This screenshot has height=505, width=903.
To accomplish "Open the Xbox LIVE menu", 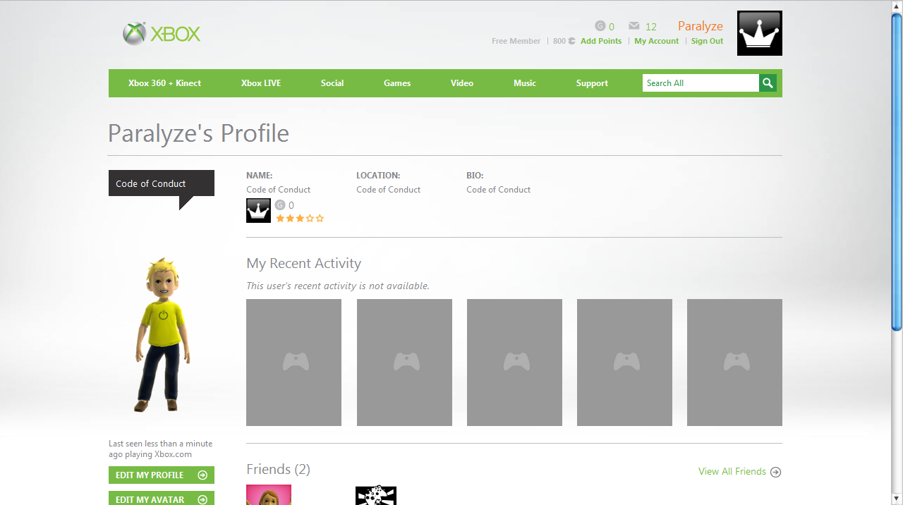I will [x=261, y=83].
